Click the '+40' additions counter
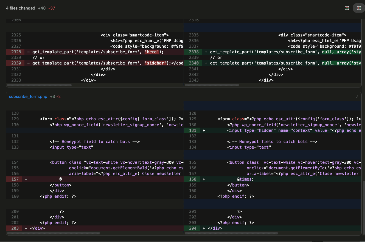The height and width of the screenshot is (242, 365). click(x=42, y=8)
